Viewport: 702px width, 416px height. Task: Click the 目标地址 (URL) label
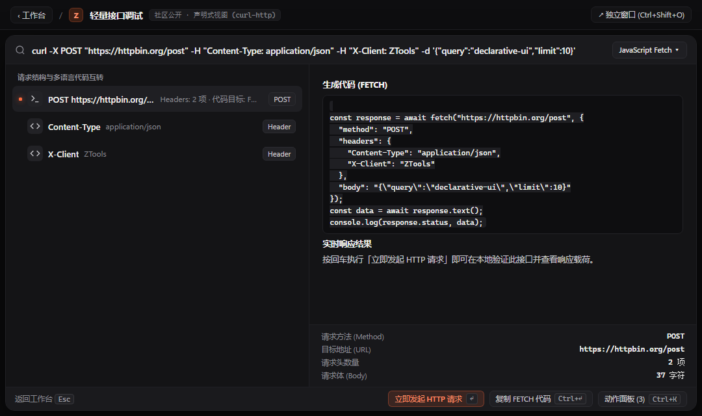point(346,349)
